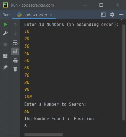Close the Run window
The width and height of the screenshot is (126, 137).
[x=117, y=5]
